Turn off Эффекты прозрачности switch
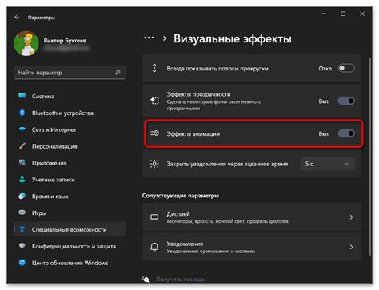This screenshot has height=290, width=379. 346,101
